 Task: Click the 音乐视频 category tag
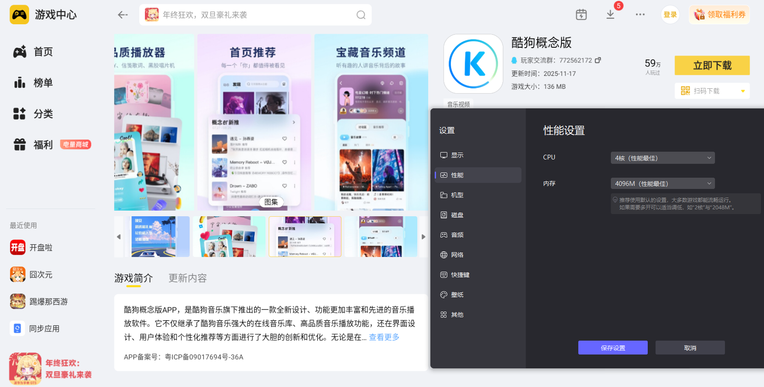[458, 104]
